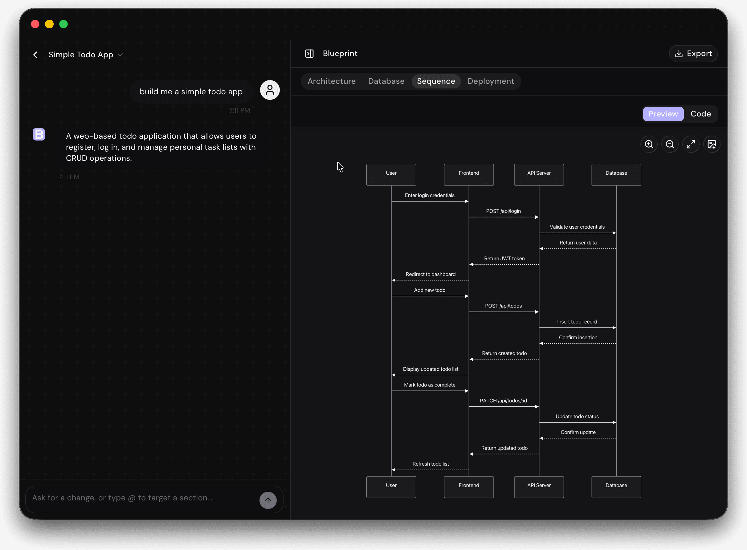Click the user avatar icon
This screenshot has width=747, height=550.
click(x=270, y=90)
